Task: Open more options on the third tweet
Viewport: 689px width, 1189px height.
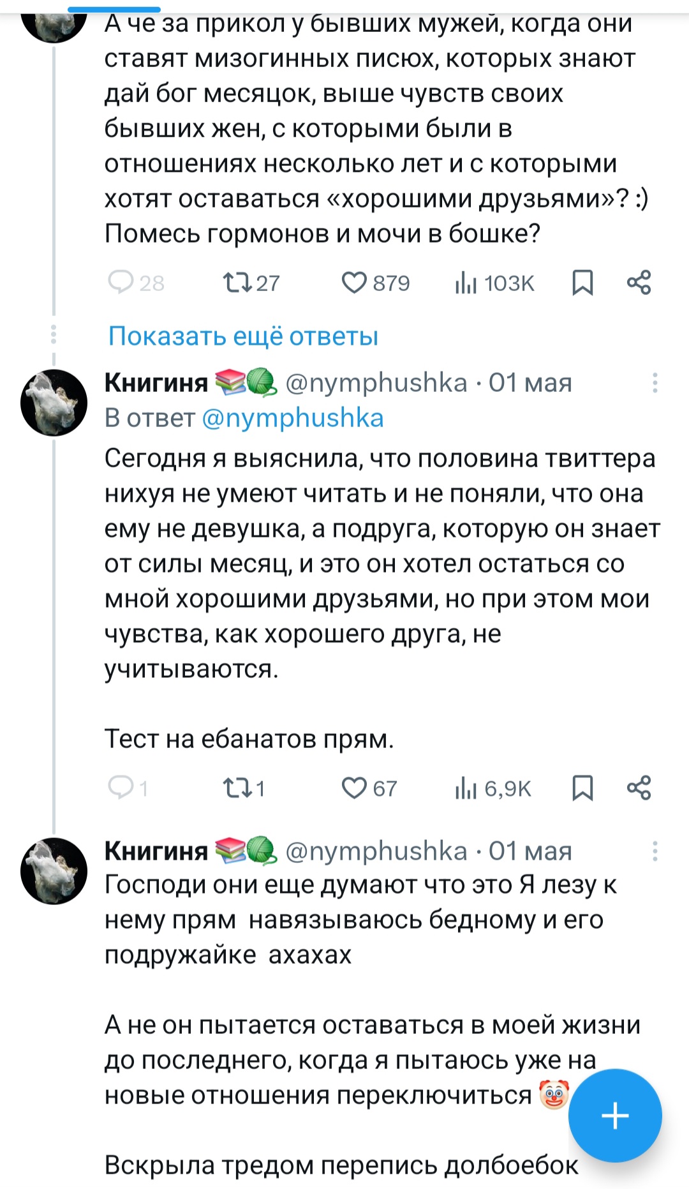Action: [x=655, y=851]
